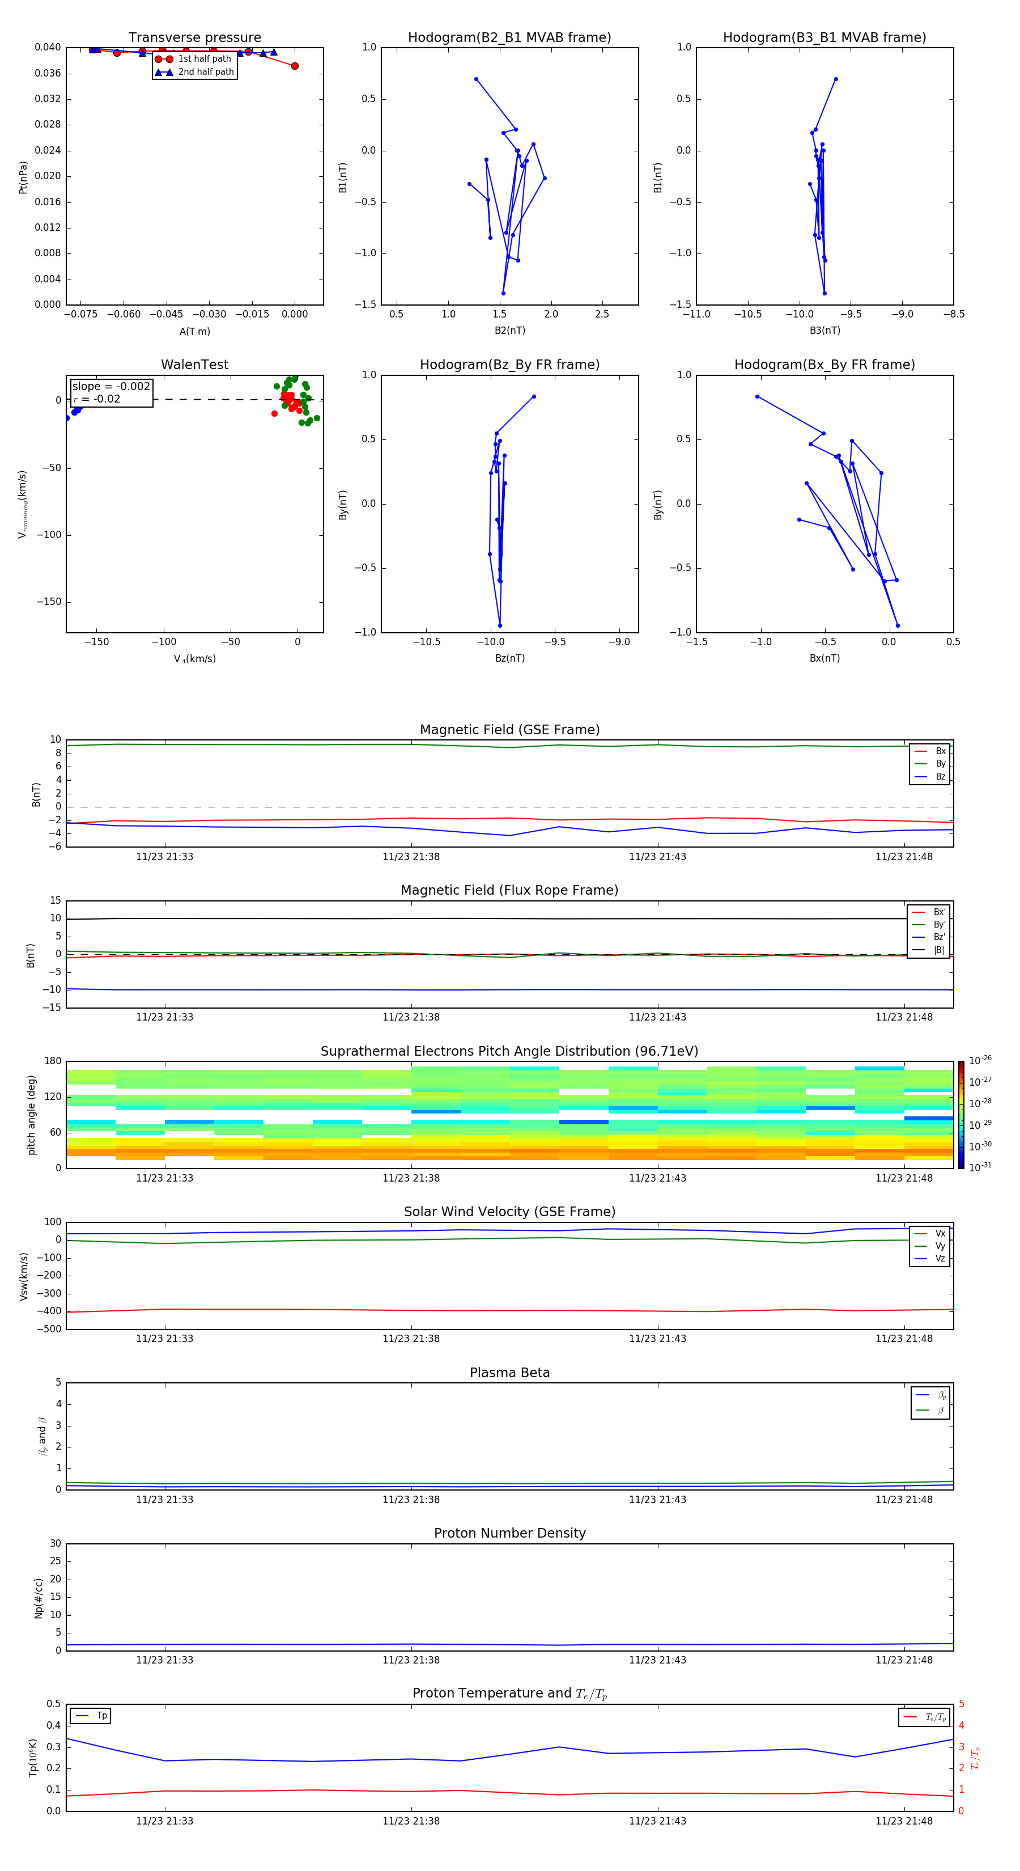Click the By legend entry in GSE magnetic field plot
Screen dimensions: 1020x1871
pos(930,763)
